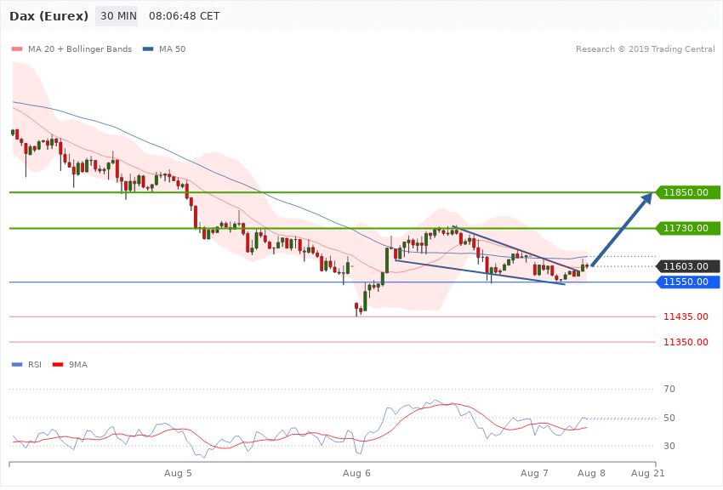Viewport: 723px width, 490px height.
Task: Click the MA 20 + Bollinger Bands legend label
Action: pyautogui.click(x=80, y=48)
